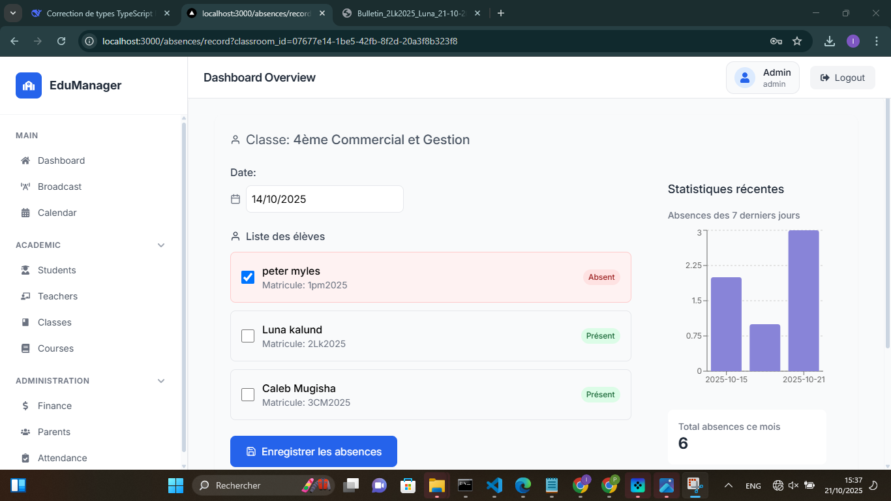Uncheck peter myles absence checkbox
This screenshot has width=891, height=501.
pyautogui.click(x=248, y=277)
